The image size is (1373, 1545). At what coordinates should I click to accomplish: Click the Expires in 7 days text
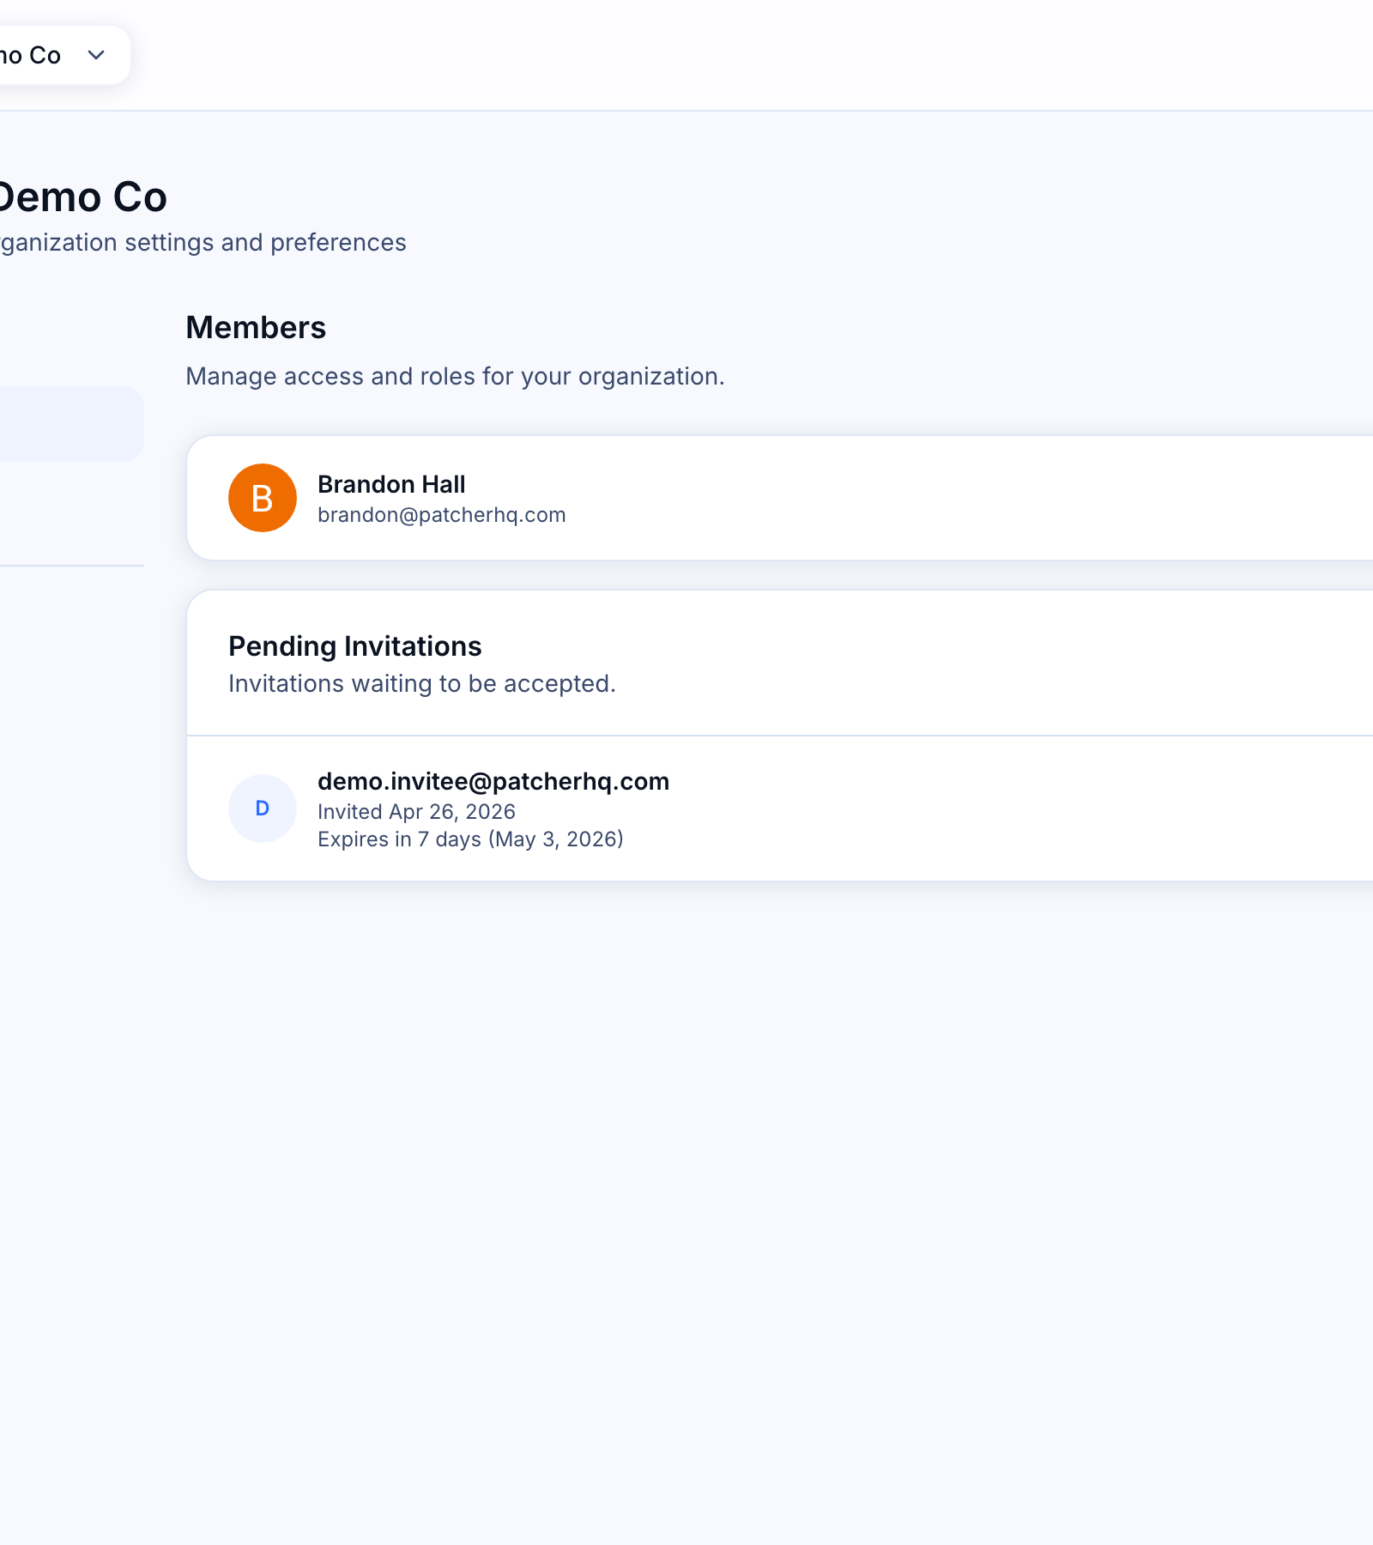[x=470, y=839]
